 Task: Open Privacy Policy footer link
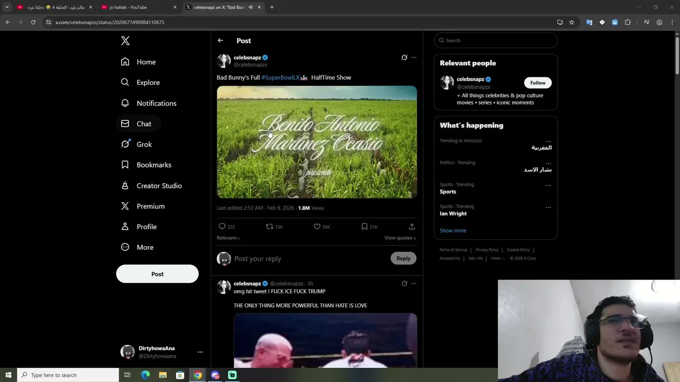coord(487,250)
